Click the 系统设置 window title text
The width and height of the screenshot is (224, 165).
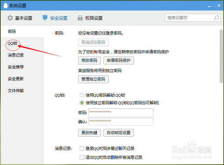click(x=18, y=6)
